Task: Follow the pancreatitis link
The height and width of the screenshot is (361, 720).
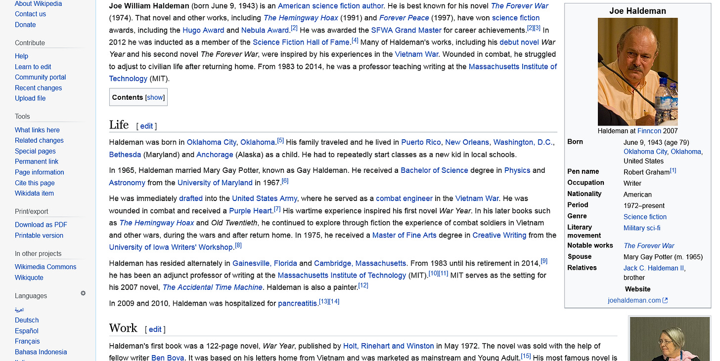Action: (x=297, y=303)
